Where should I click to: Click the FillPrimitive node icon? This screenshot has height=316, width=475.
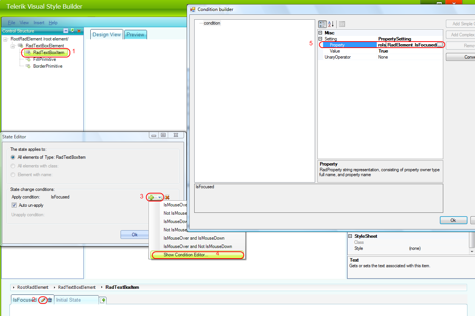click(28, 59)
